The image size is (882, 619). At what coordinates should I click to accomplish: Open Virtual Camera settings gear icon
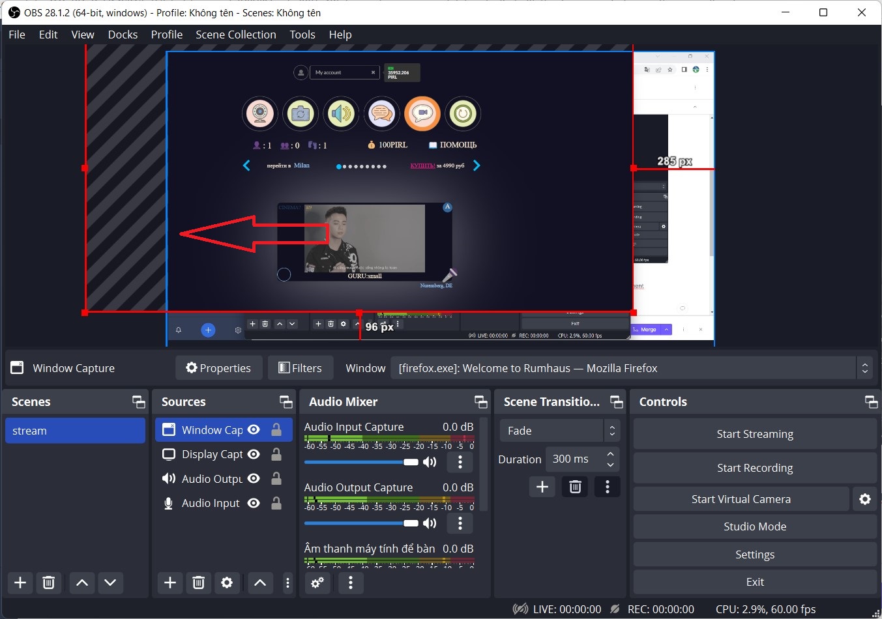point(865,499)
